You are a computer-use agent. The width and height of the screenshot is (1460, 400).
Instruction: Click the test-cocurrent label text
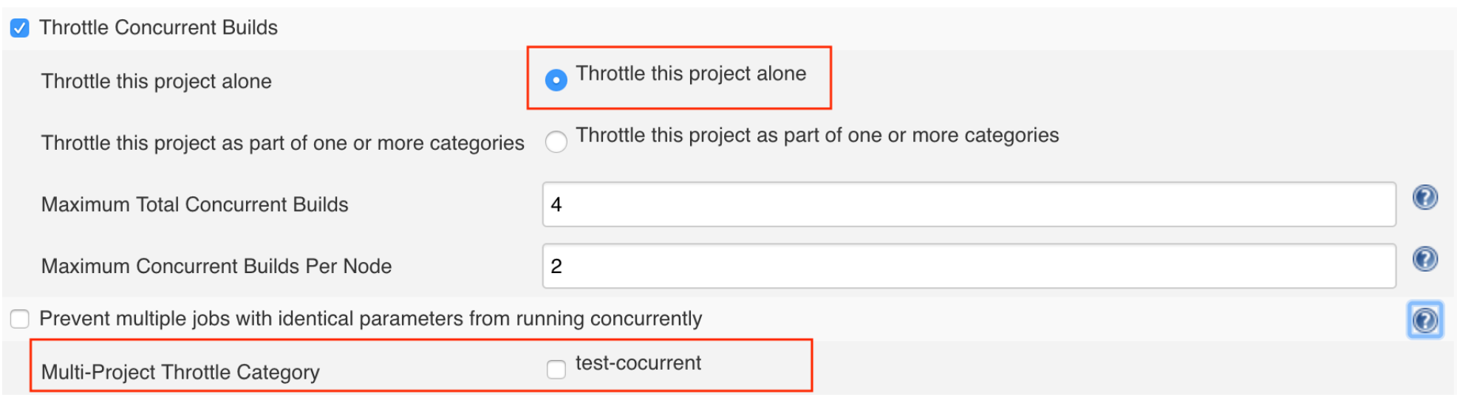click(638, 363)
